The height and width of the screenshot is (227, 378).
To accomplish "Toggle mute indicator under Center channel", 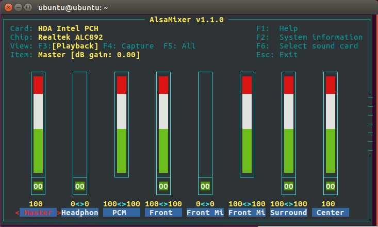I will coord(330,186).
